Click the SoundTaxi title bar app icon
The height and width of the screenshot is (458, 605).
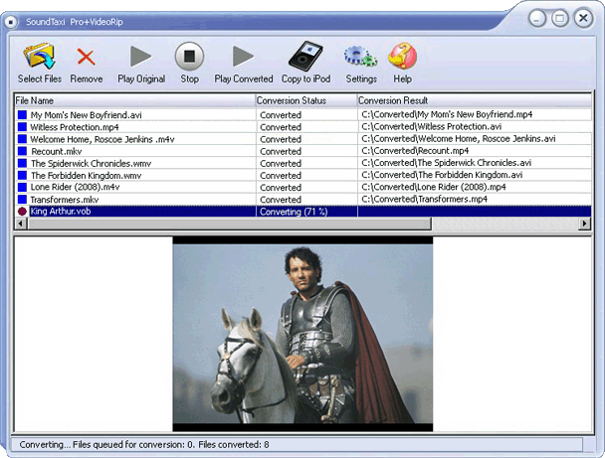tap(11, 22)
